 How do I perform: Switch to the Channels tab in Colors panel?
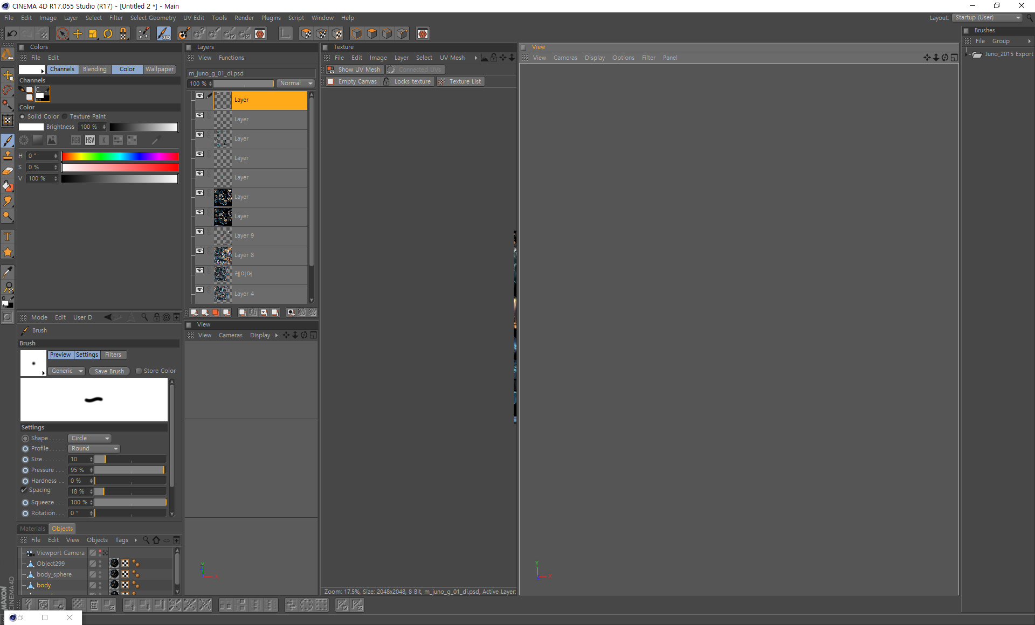[x=62, y=69]
